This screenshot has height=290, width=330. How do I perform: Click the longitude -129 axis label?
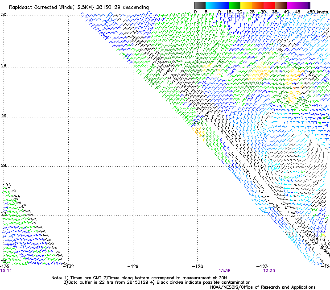[133, 266]
